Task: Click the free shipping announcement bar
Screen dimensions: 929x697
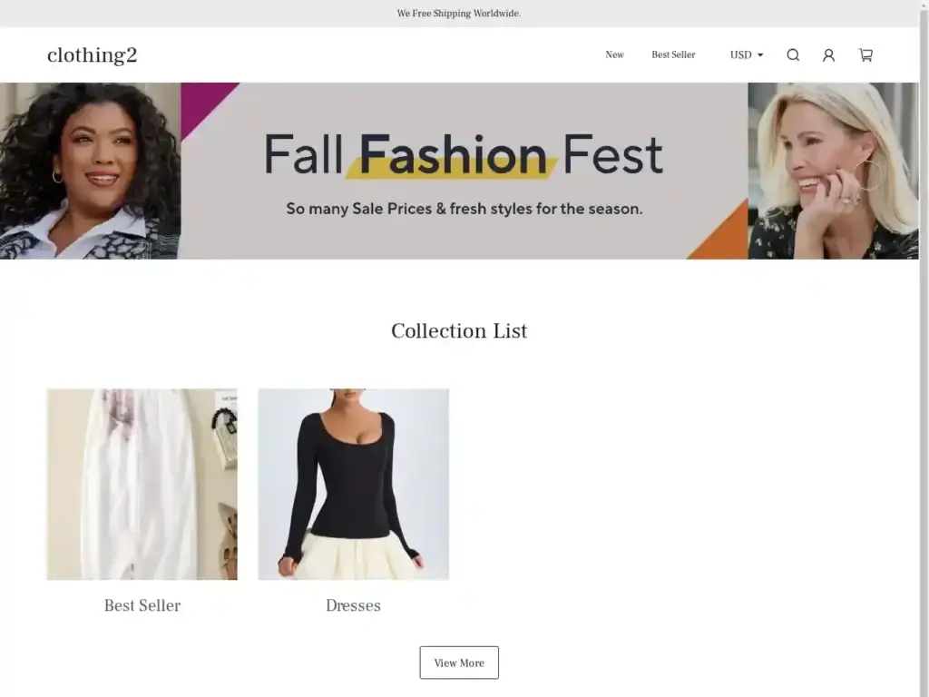Action: coord(460,13)
